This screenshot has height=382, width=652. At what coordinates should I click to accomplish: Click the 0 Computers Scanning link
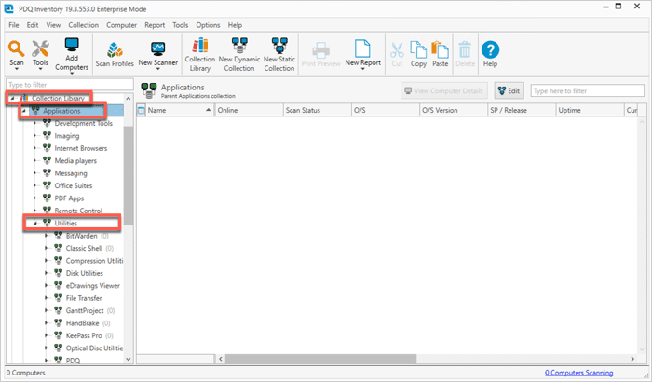coord(578,373)
